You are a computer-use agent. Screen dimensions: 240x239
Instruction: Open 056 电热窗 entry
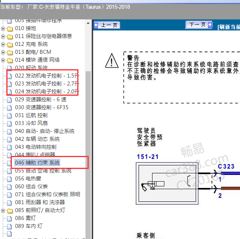pos(28,179)
